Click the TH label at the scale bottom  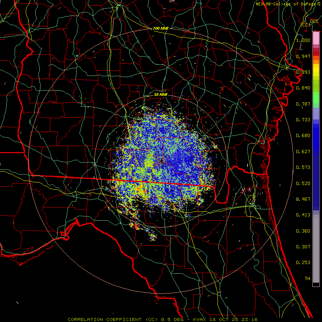(x=307, y=279)
